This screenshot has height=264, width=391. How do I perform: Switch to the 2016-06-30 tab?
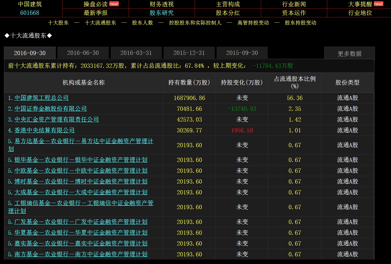83,53
